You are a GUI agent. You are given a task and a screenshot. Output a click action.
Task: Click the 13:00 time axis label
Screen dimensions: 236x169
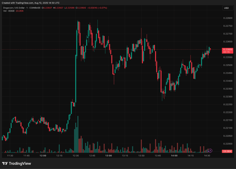click(x=108, y=156)
